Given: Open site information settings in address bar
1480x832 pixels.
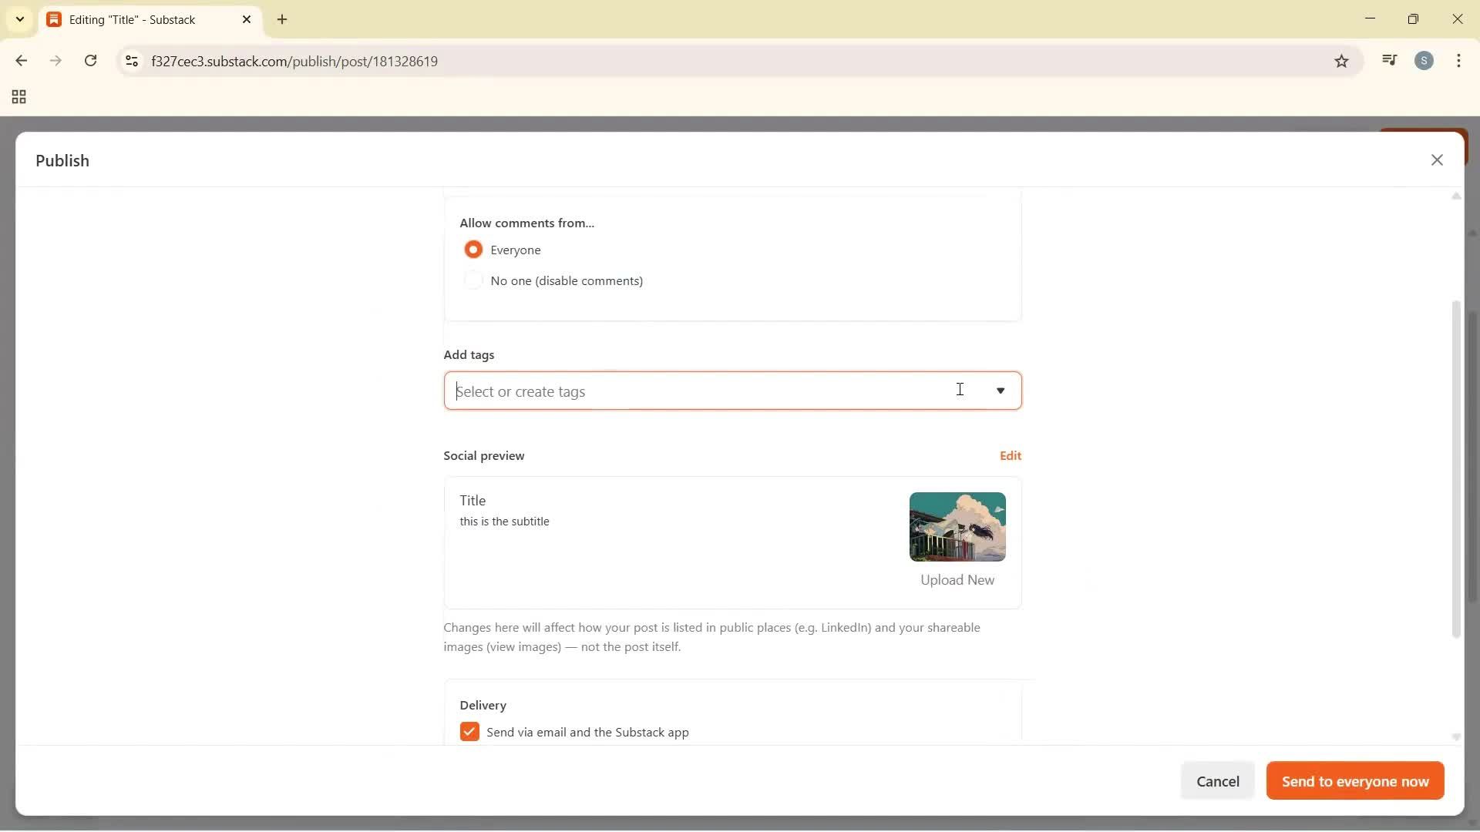Looking at the screenshot, I should tap(131, 62).
